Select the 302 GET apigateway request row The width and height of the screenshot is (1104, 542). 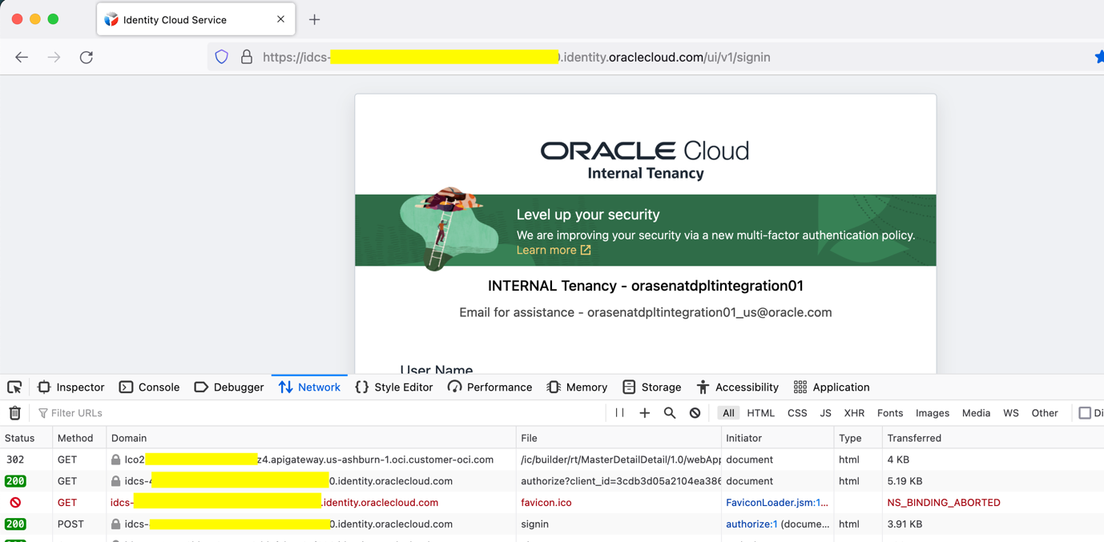click(552, 460)
